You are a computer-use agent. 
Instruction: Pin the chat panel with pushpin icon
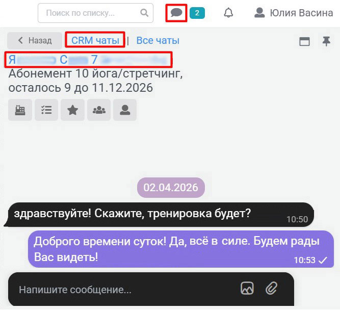(x=326, y=41)
